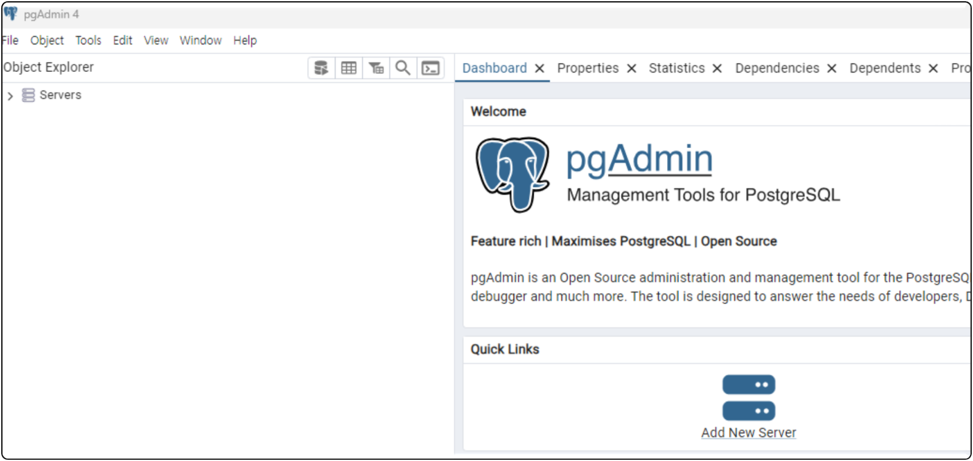
Task: Open the View menu
Action: (x=156, y=40)
